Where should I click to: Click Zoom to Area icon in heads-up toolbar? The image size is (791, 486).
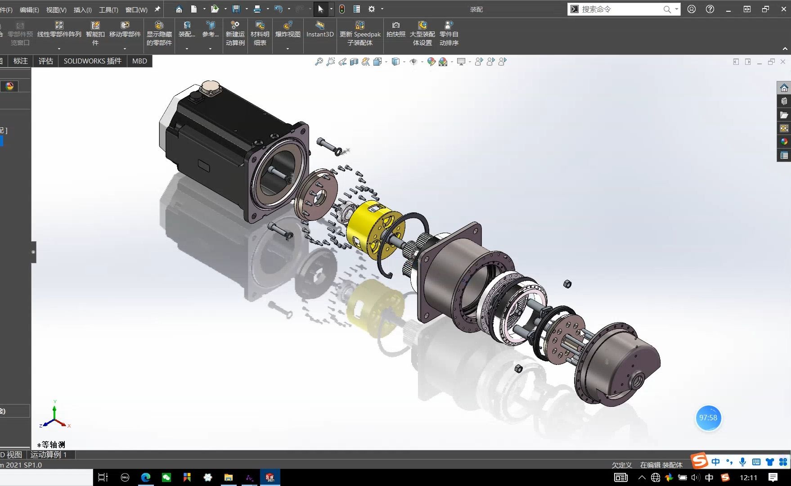[331, 62]
